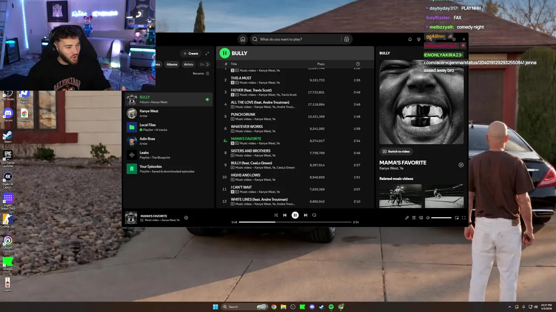The image size is (556, 312).
Task: Sort tracks by Plays column header
Action: pos(321,64)
